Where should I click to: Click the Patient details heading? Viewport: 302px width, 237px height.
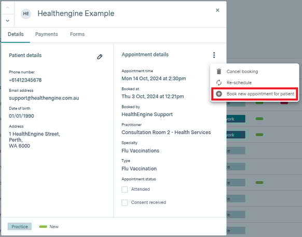pos(25,55)
